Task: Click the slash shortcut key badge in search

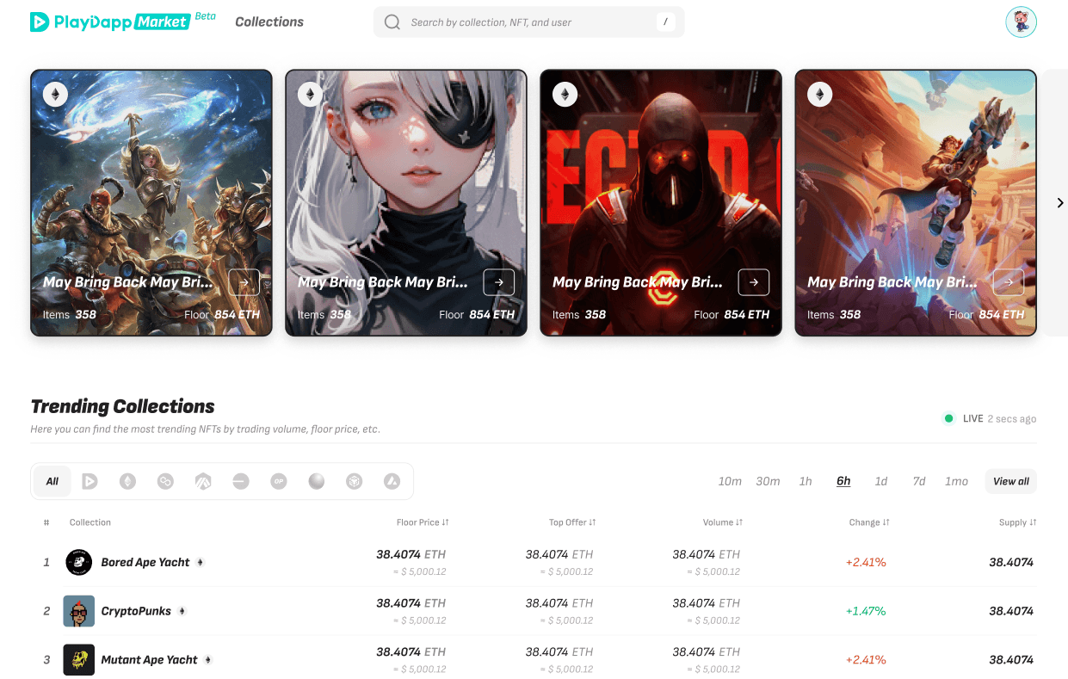Action: 665,22
